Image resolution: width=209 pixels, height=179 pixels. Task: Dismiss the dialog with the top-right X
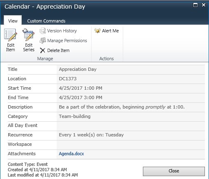click(204, 5)
